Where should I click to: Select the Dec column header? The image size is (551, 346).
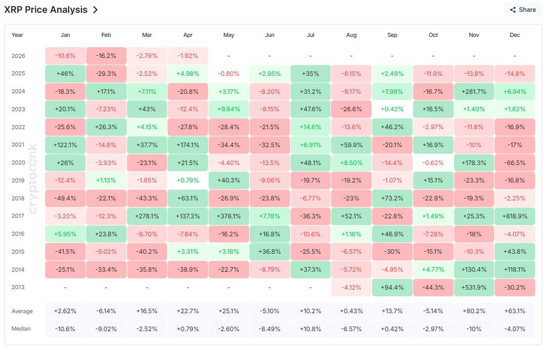point(515,35)
